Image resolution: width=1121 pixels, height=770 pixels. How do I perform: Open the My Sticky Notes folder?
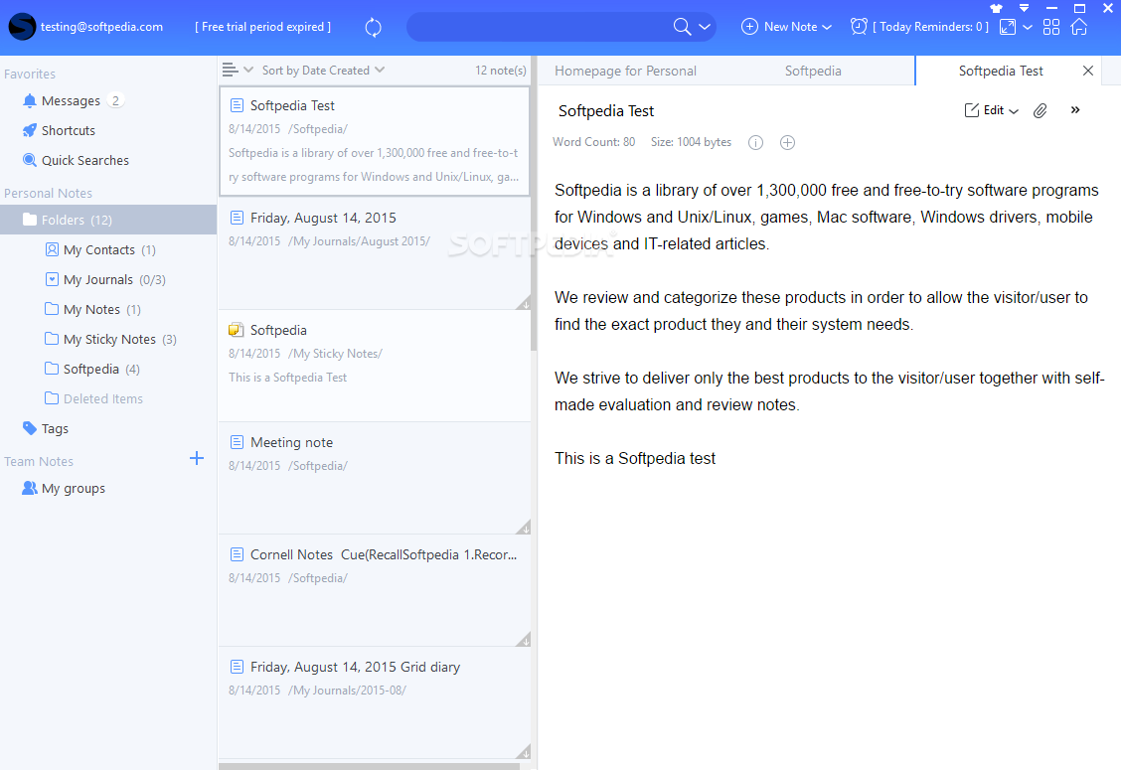(110, 340)
